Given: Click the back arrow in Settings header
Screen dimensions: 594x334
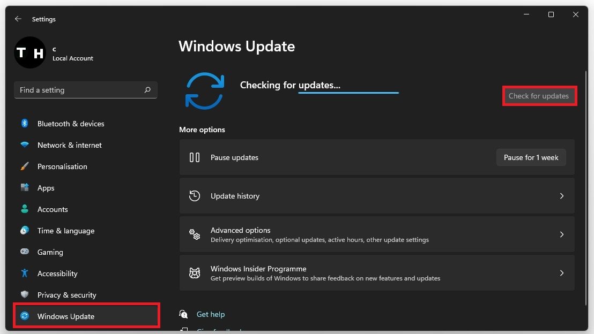Looking at the screenshot, I should tap(18, 19).
